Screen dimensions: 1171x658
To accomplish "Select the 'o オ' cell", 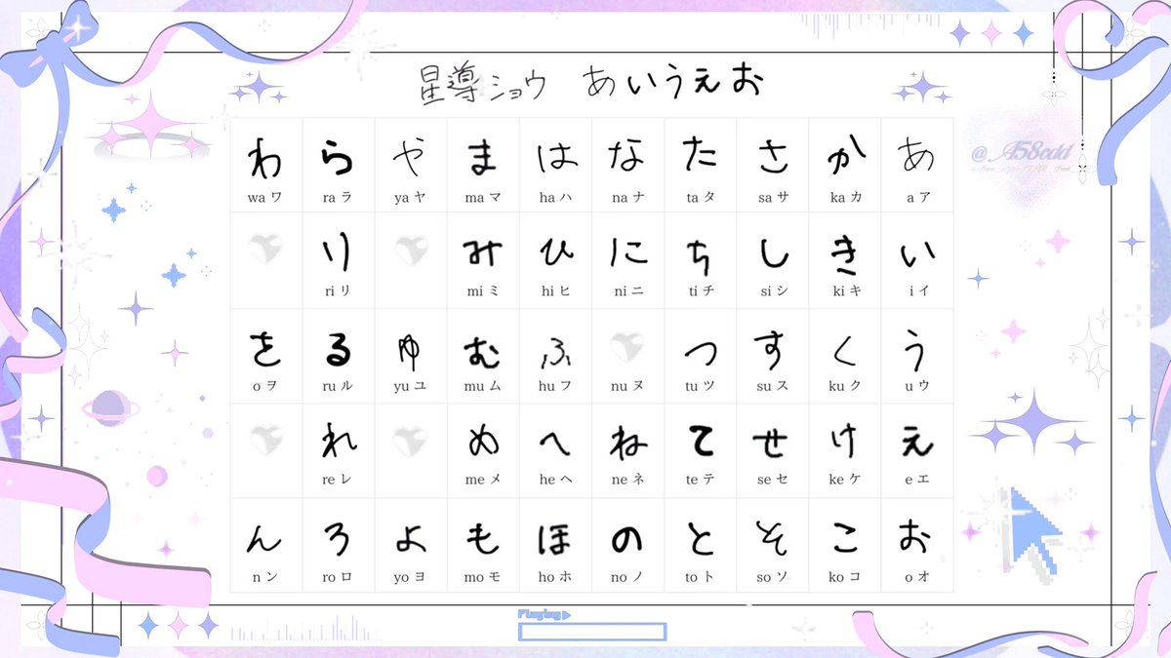I will click(917, 545).
